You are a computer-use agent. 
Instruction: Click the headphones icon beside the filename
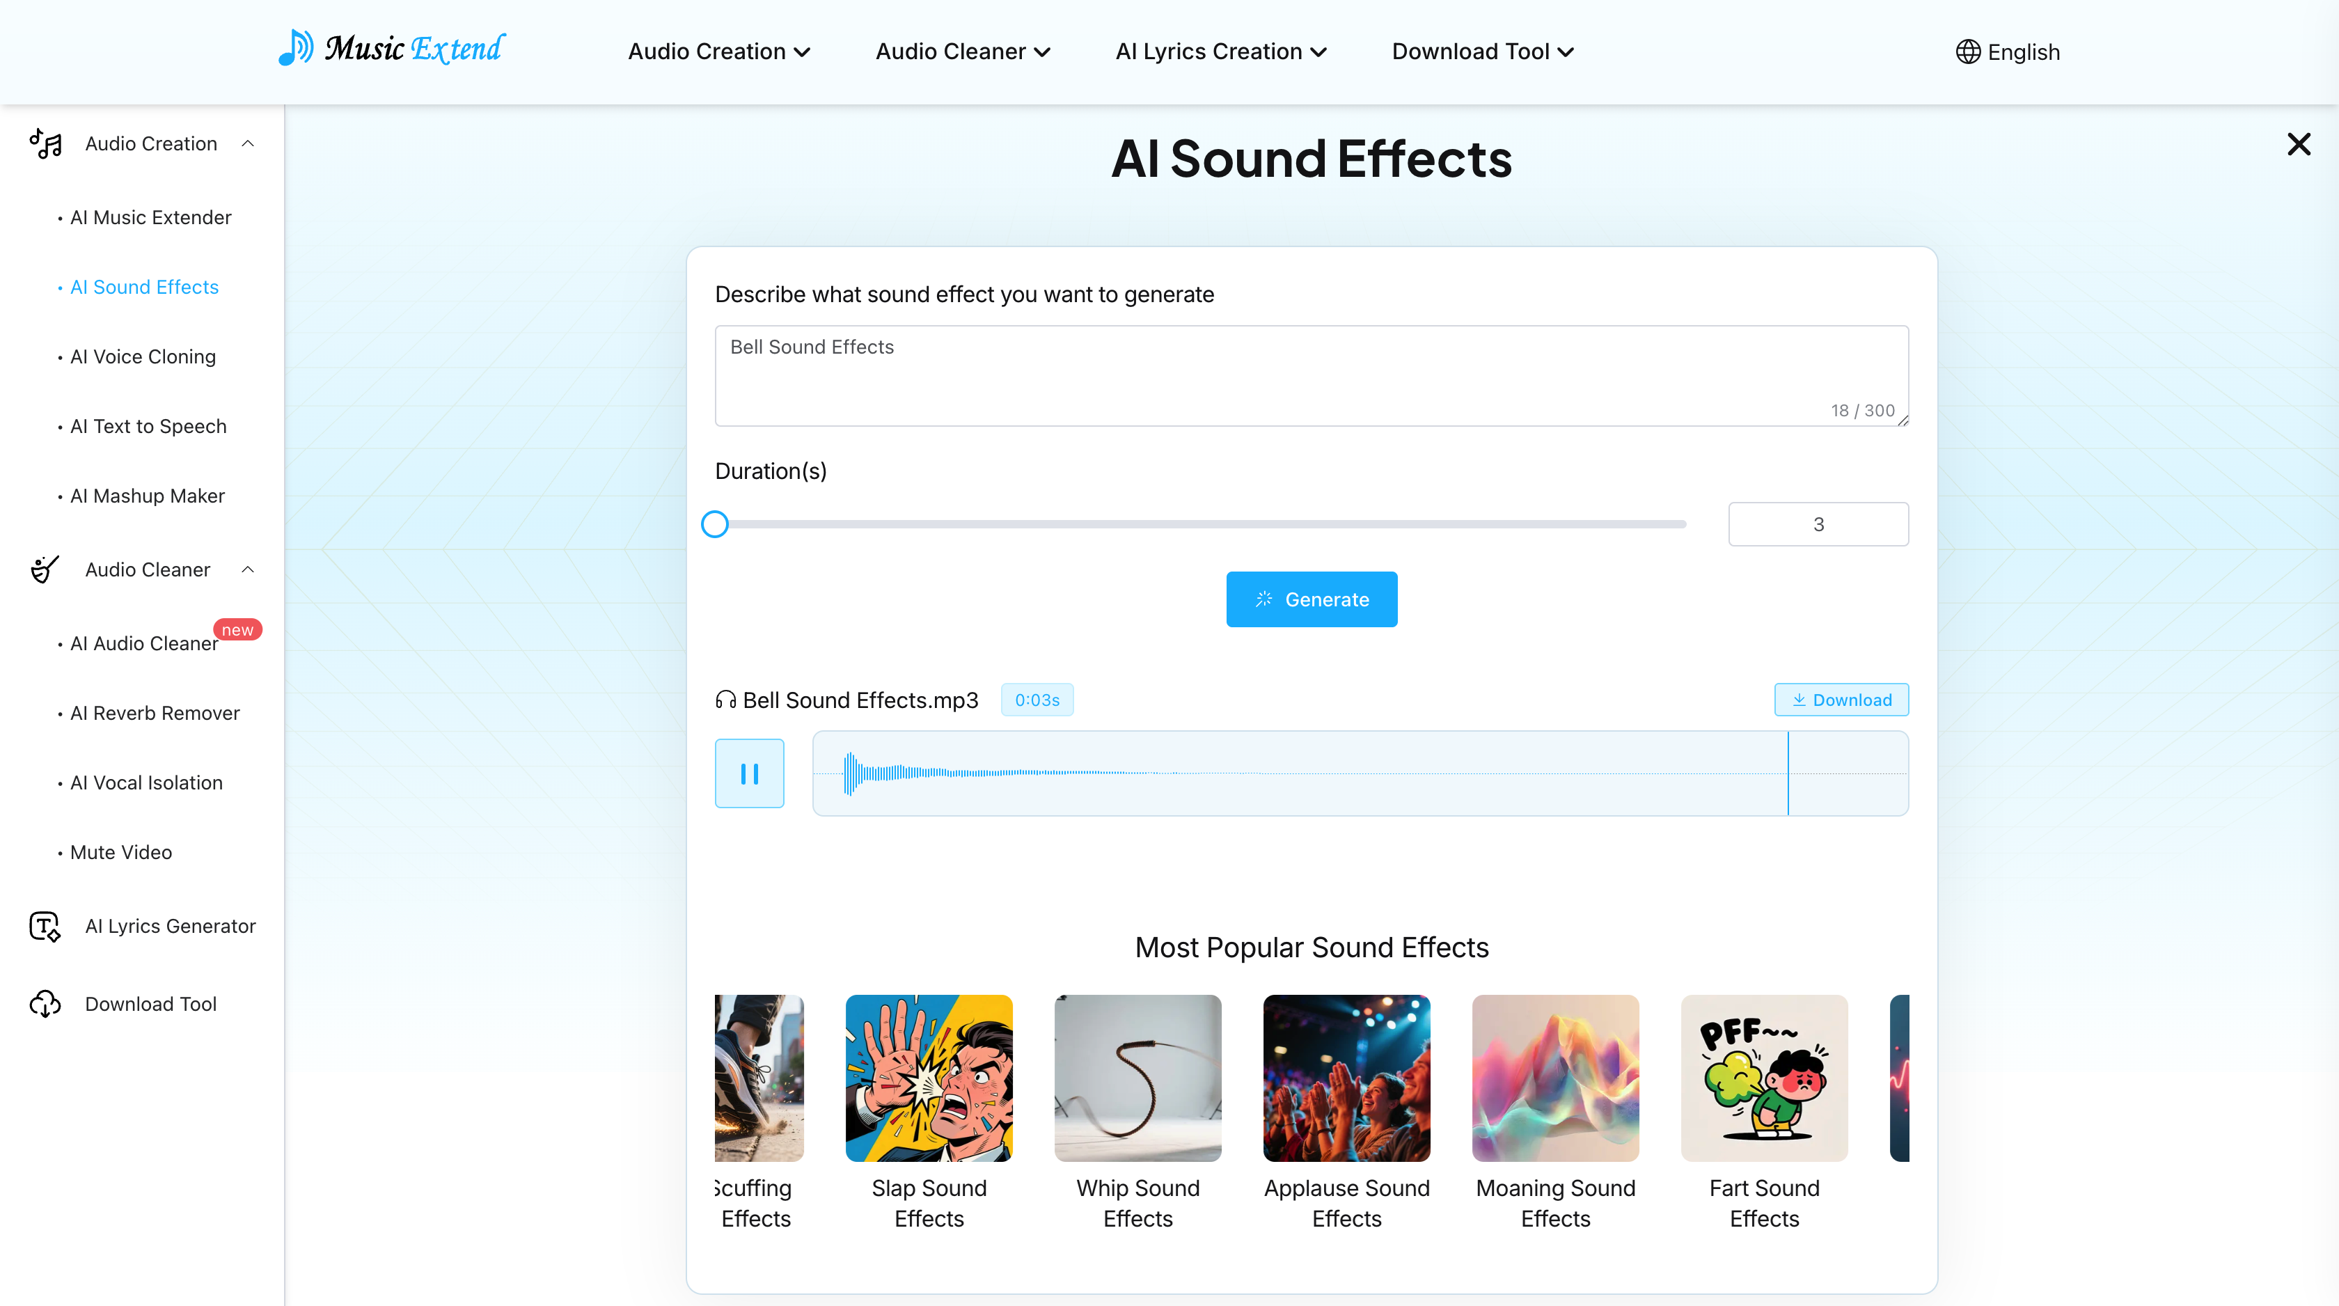click(725, 700)
